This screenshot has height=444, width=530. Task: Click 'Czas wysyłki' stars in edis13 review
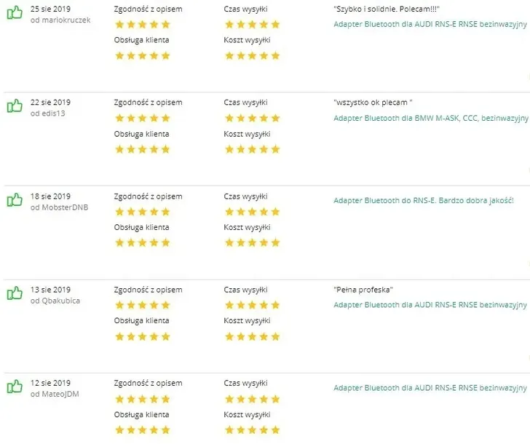[252, 118]
